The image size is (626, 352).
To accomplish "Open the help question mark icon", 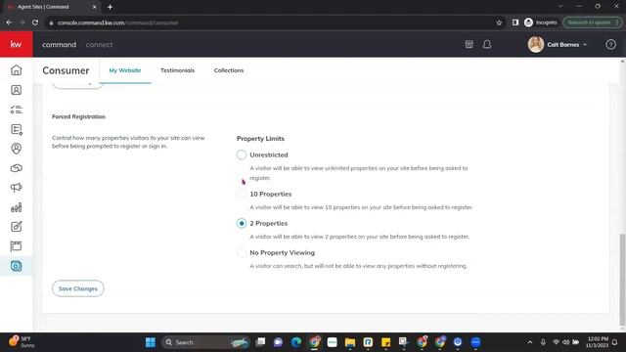I will [610, 44].
